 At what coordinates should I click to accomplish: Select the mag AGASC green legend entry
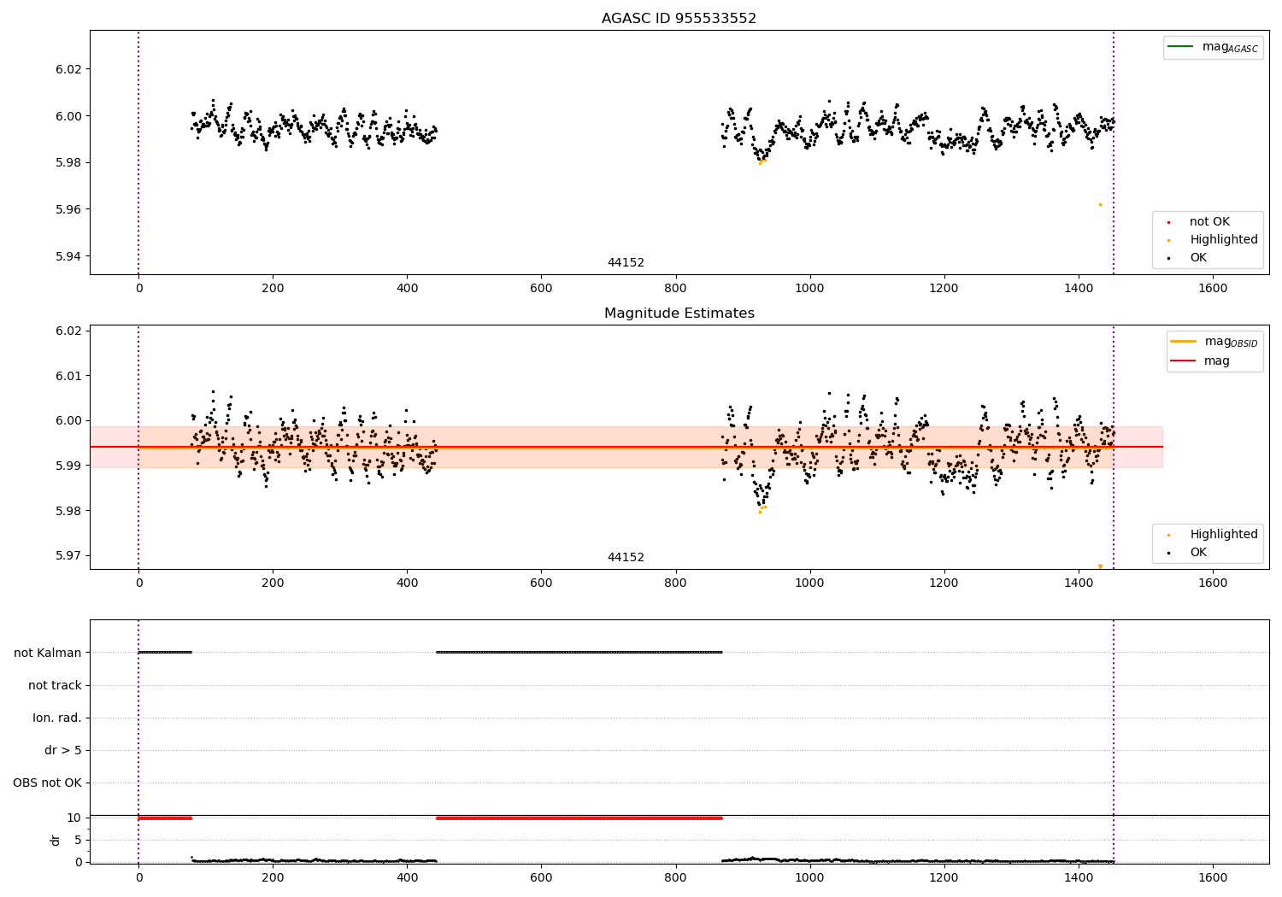1213,47
